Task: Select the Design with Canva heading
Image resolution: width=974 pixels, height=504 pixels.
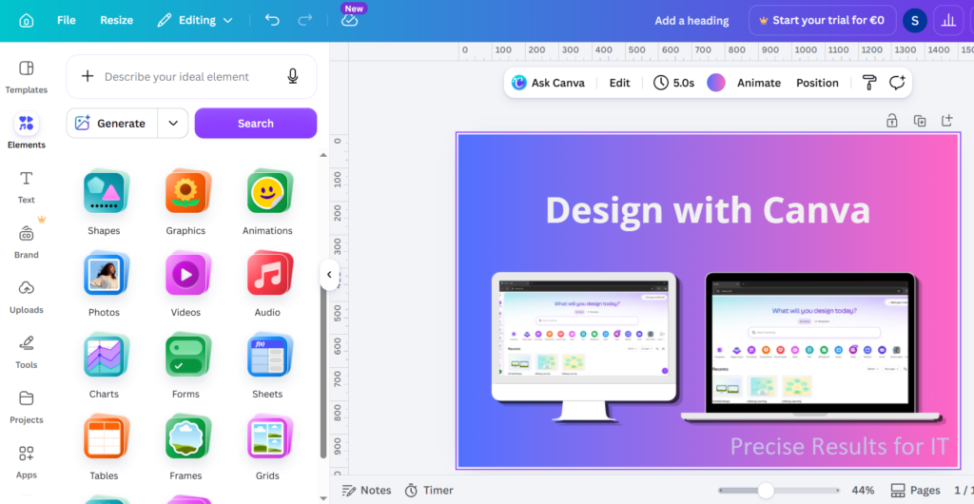Action: (x=708, y=210)
